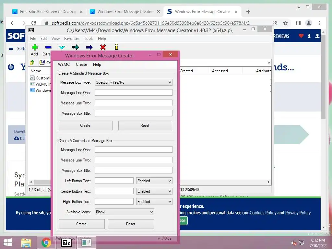The width and height of the screenshot is (332, 249).
Task: Click the 7-Zip horizontal scrollbar right arrow
Action: (268, 182)
